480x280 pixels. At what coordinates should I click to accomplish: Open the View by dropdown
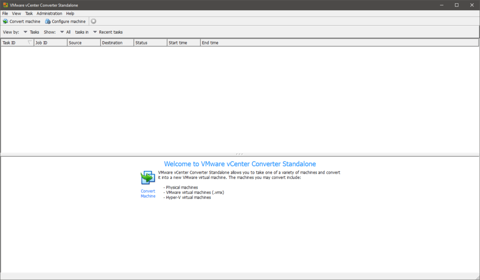pos(26,32)
